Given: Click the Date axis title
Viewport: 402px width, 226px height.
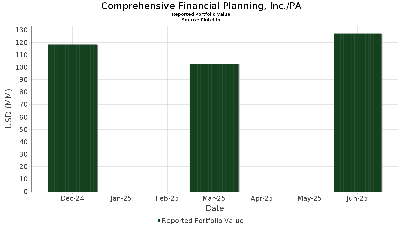Looking at the screenshot, I should click(x=215, y=208).
